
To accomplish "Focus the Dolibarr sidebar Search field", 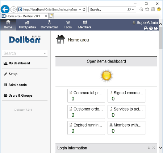I will [23, 53].
